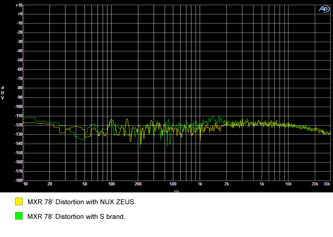Screen dimensions: 333x237
Task: Click the 'MXR 78' Distortion with S brand' legend label
Action: pos(76,217)
